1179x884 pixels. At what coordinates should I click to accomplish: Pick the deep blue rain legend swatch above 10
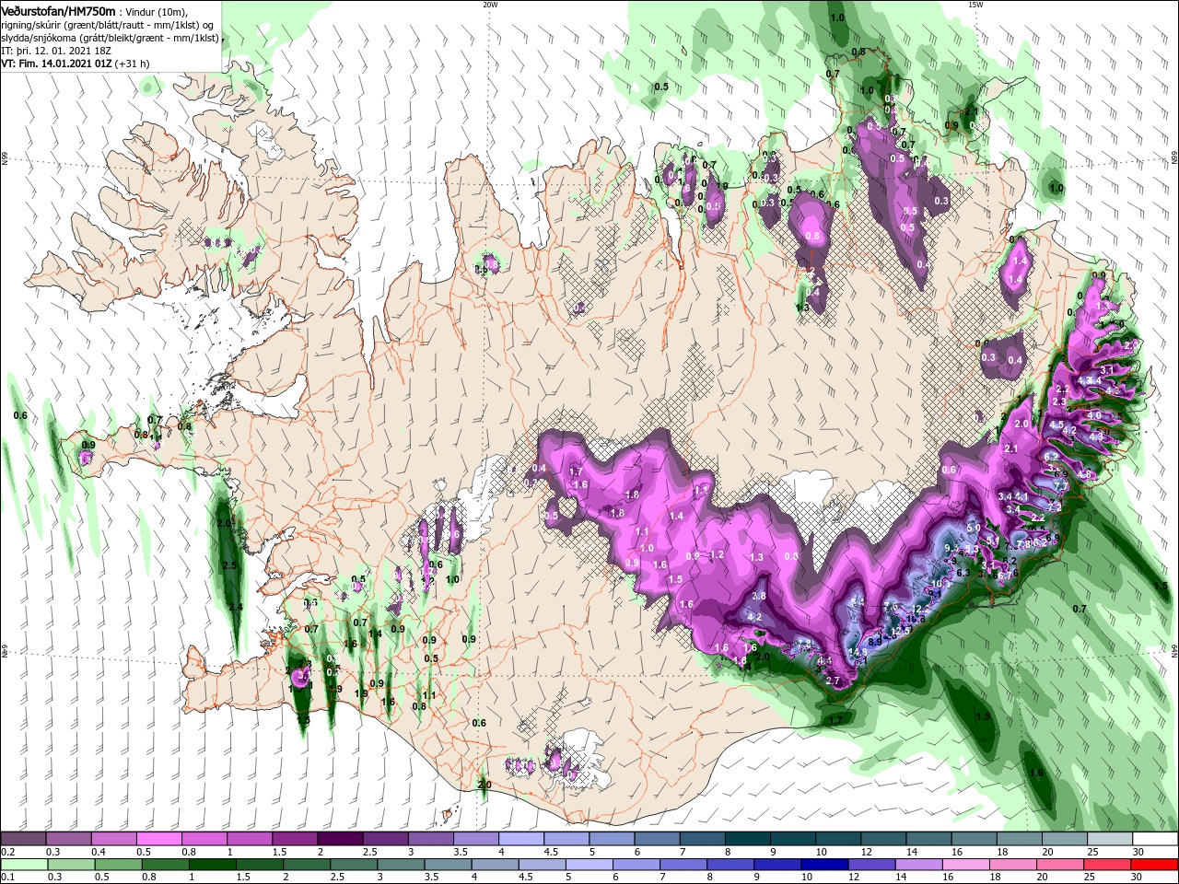823,865
